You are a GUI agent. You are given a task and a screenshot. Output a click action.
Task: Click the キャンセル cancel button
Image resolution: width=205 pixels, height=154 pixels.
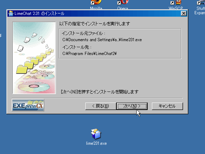tap(167, 106)
